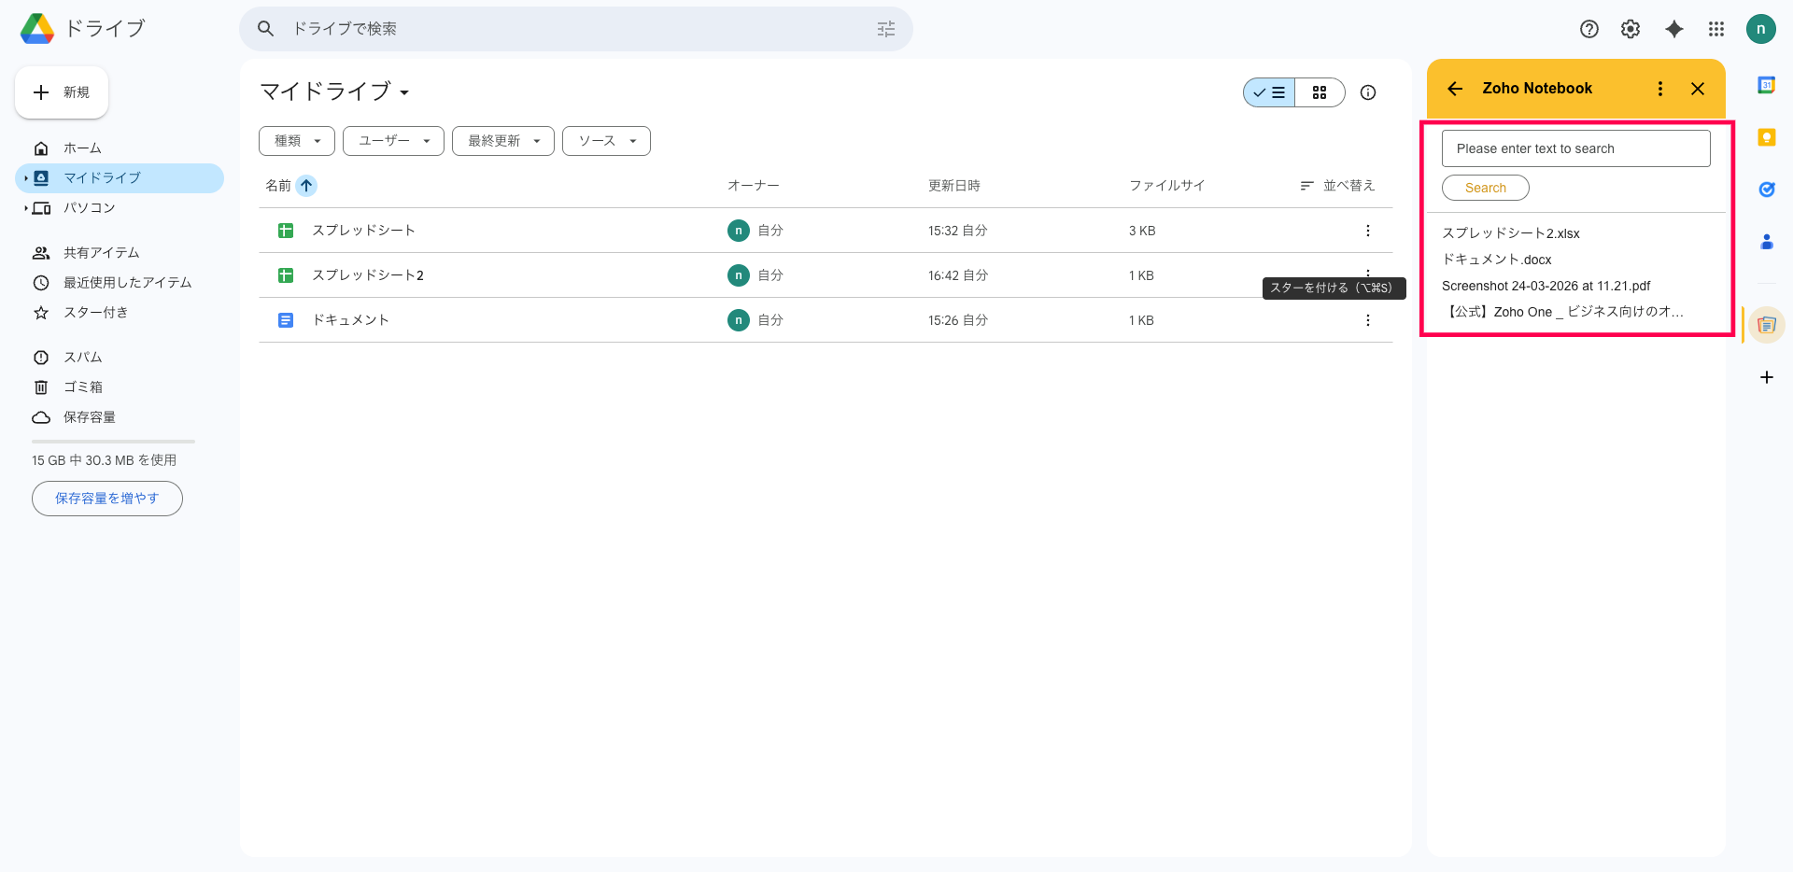
Task: Click the Search button in Zoho Notebook
Action: click(x=1485, y=188)
